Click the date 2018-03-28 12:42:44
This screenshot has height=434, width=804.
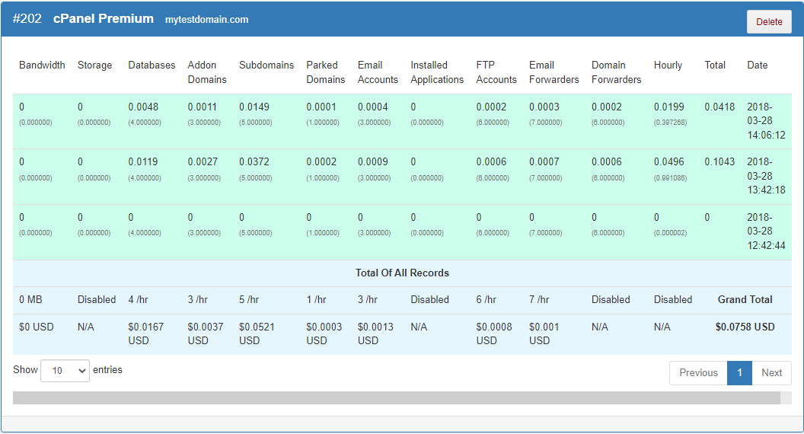point(766,231)
